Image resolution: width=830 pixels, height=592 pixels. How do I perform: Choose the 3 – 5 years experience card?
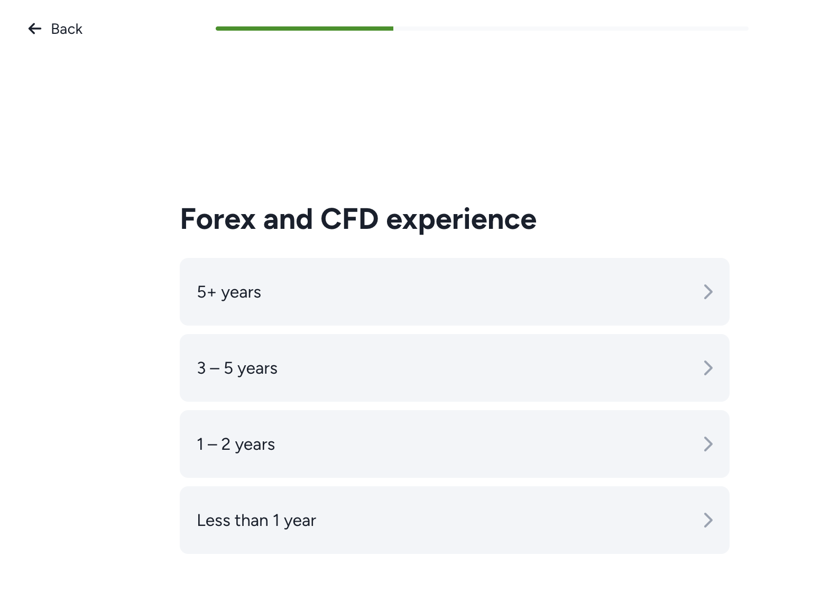455,368
